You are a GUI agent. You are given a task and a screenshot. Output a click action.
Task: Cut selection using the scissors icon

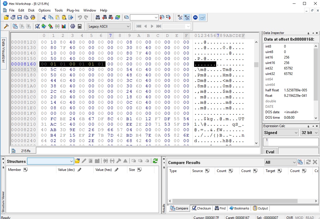tap(44, 17)
